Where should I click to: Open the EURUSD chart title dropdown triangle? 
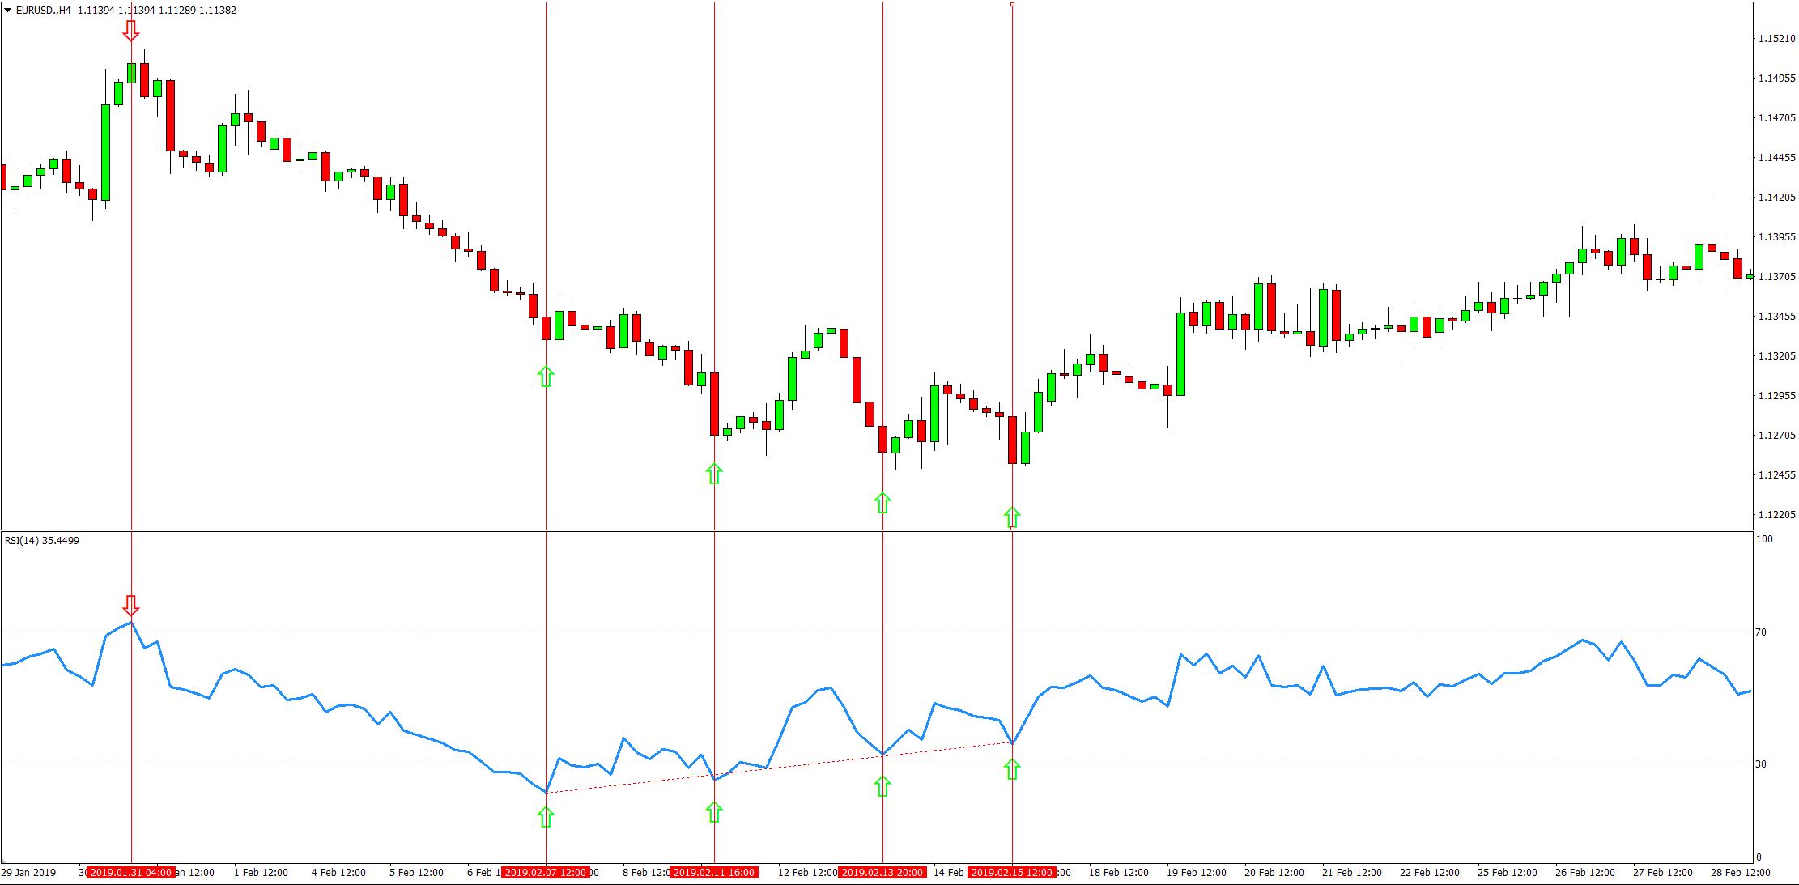6,11
